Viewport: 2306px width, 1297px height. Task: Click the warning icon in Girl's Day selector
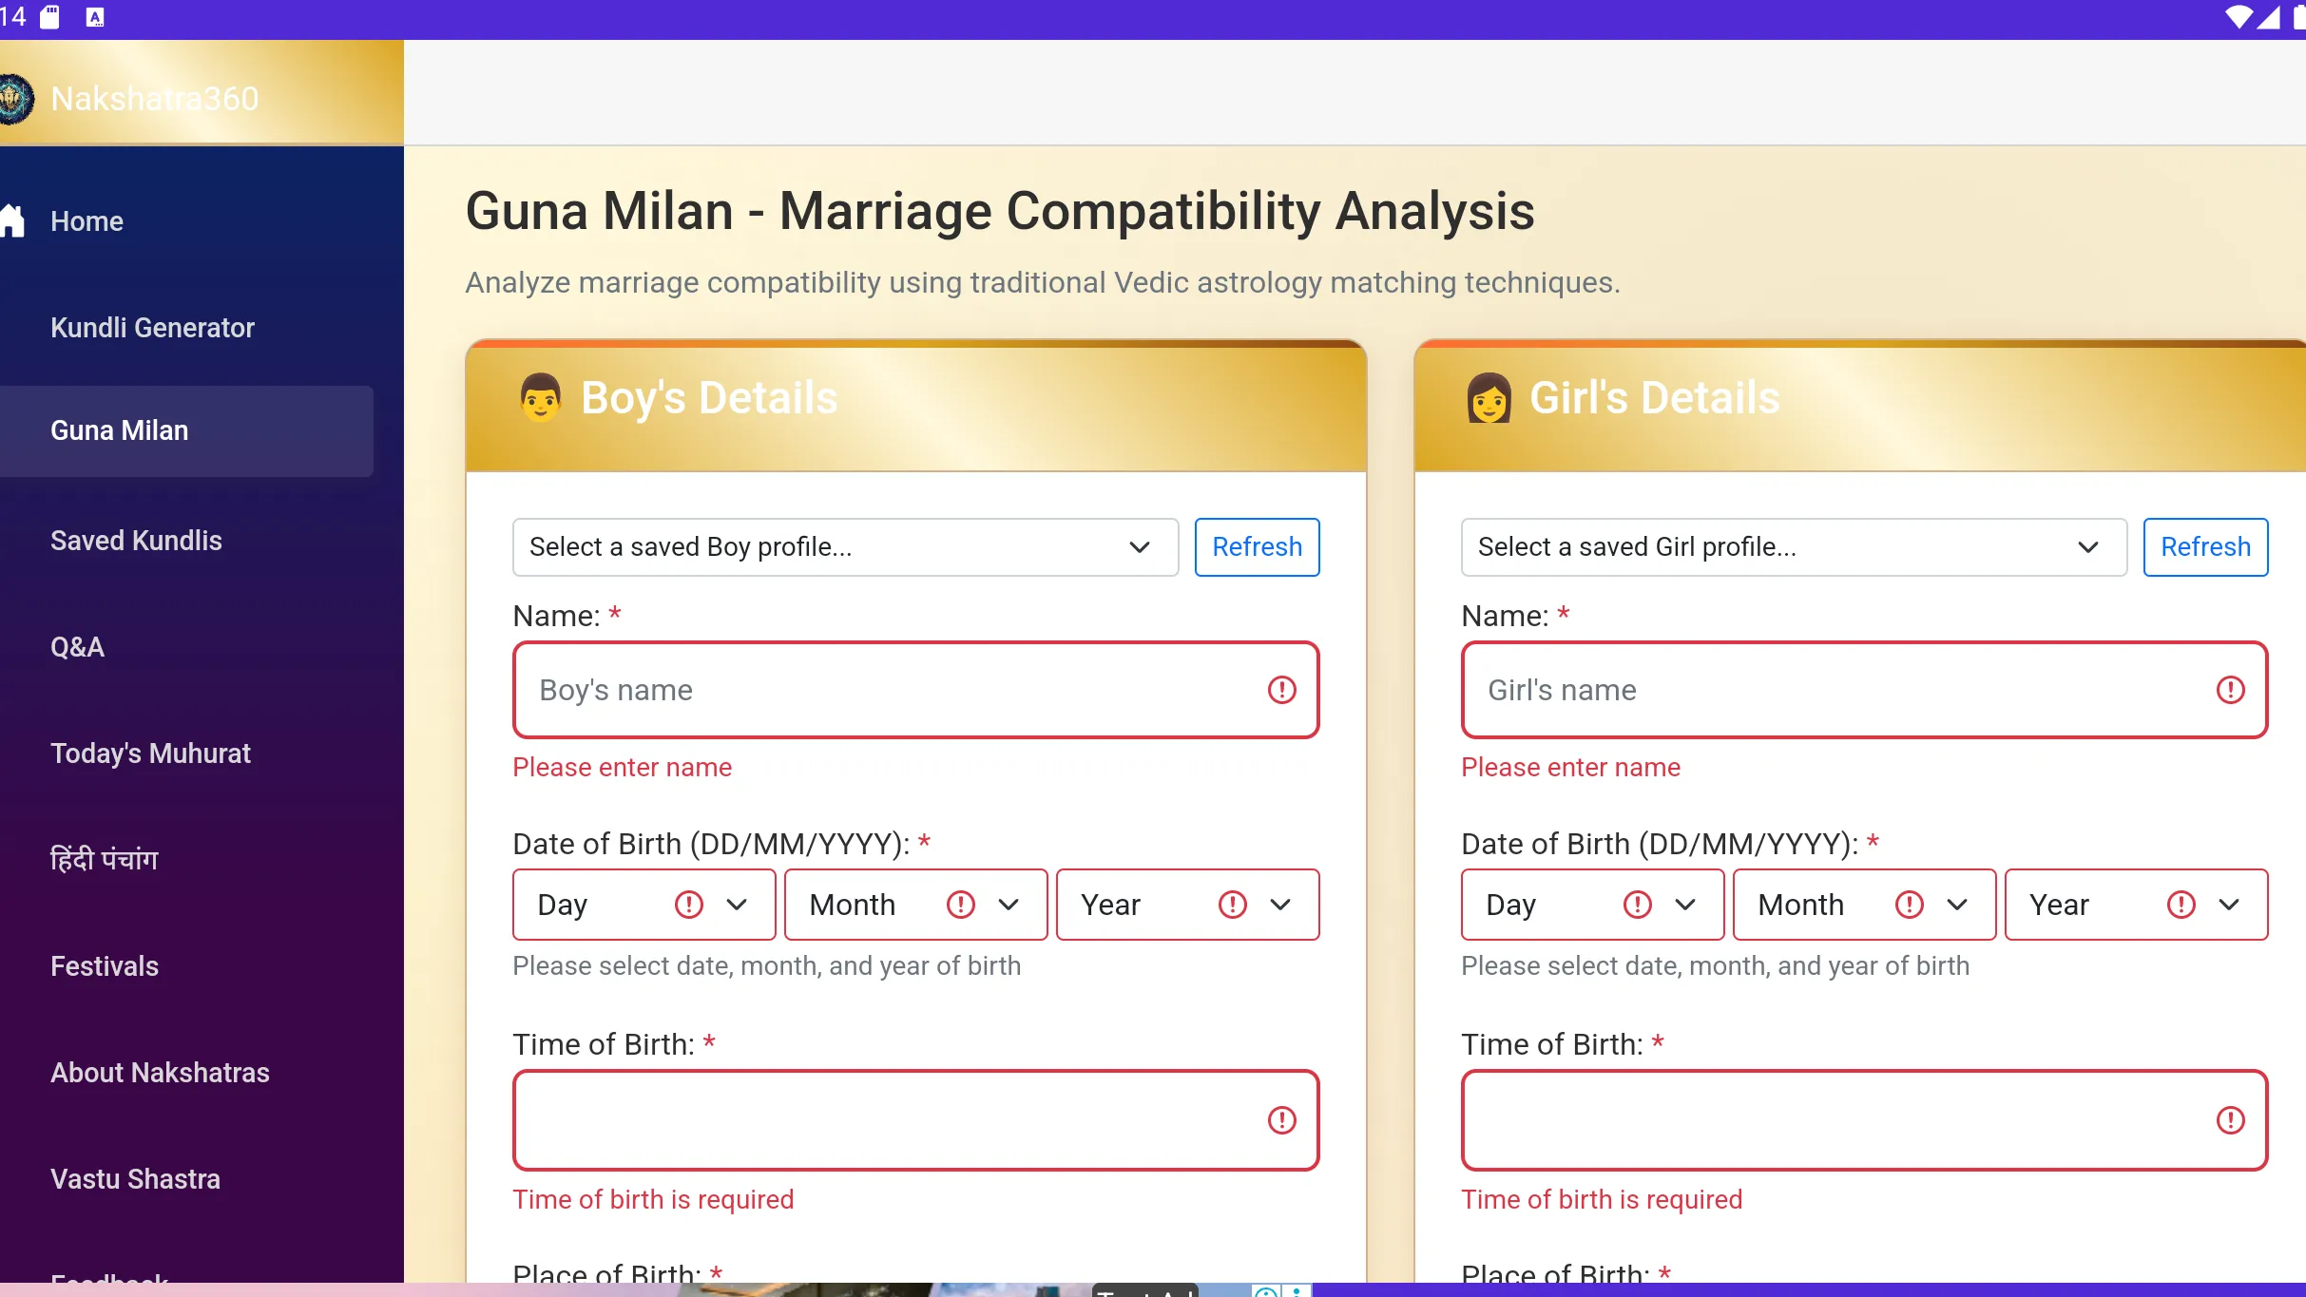click(x=1638, y=904)
